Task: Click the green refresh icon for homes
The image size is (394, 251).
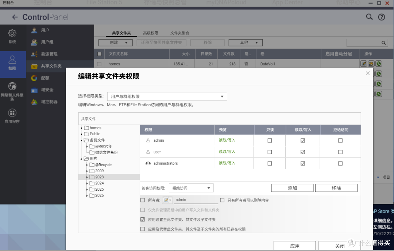Action: click(x=379, y=64)
